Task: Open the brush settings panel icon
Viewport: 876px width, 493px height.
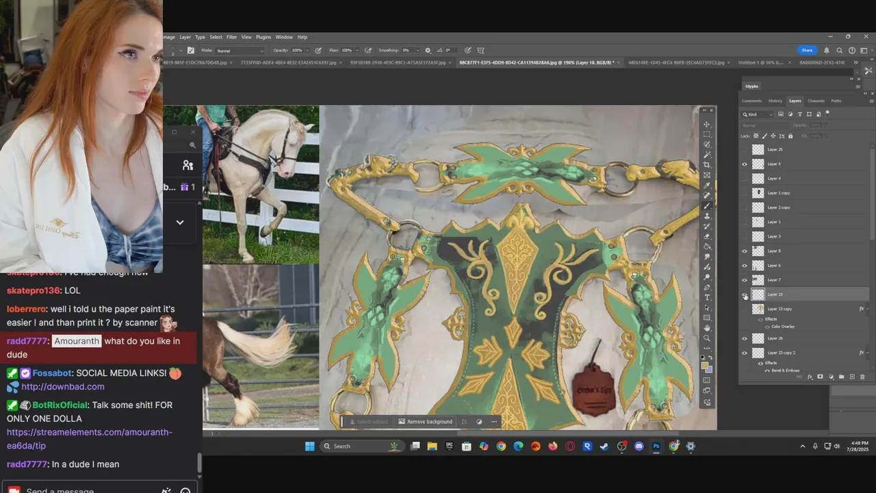Action: click(191, 50)
